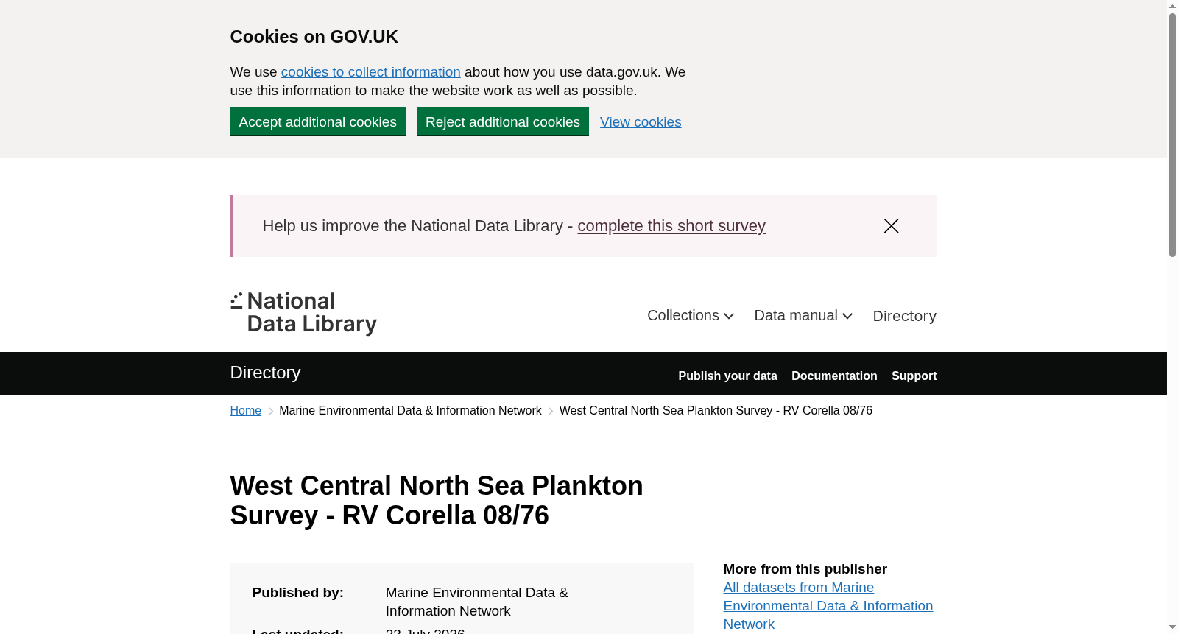Open the Directory navigation item
Viewport: 1178px width, 634px height.
(904, 316)
